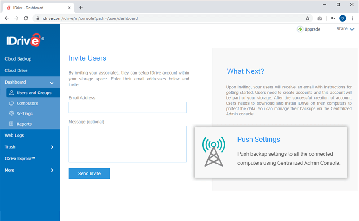
Task: View site info via the padlock icon
Action: [x=38, y=18]
